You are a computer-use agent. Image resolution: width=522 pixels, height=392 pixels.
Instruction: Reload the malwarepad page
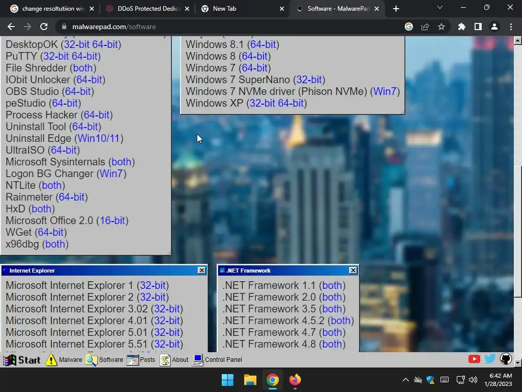pyautogui.click(x=44, y=27)
